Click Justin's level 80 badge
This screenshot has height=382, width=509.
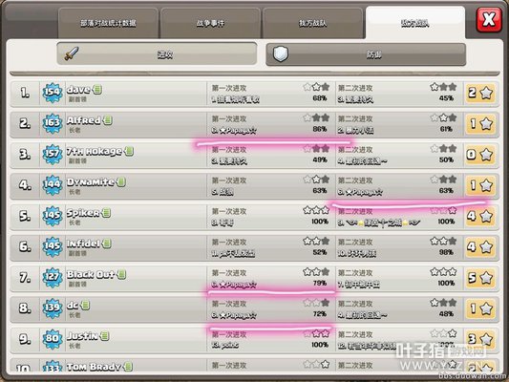pyautogui.click(x=53, y=339)
